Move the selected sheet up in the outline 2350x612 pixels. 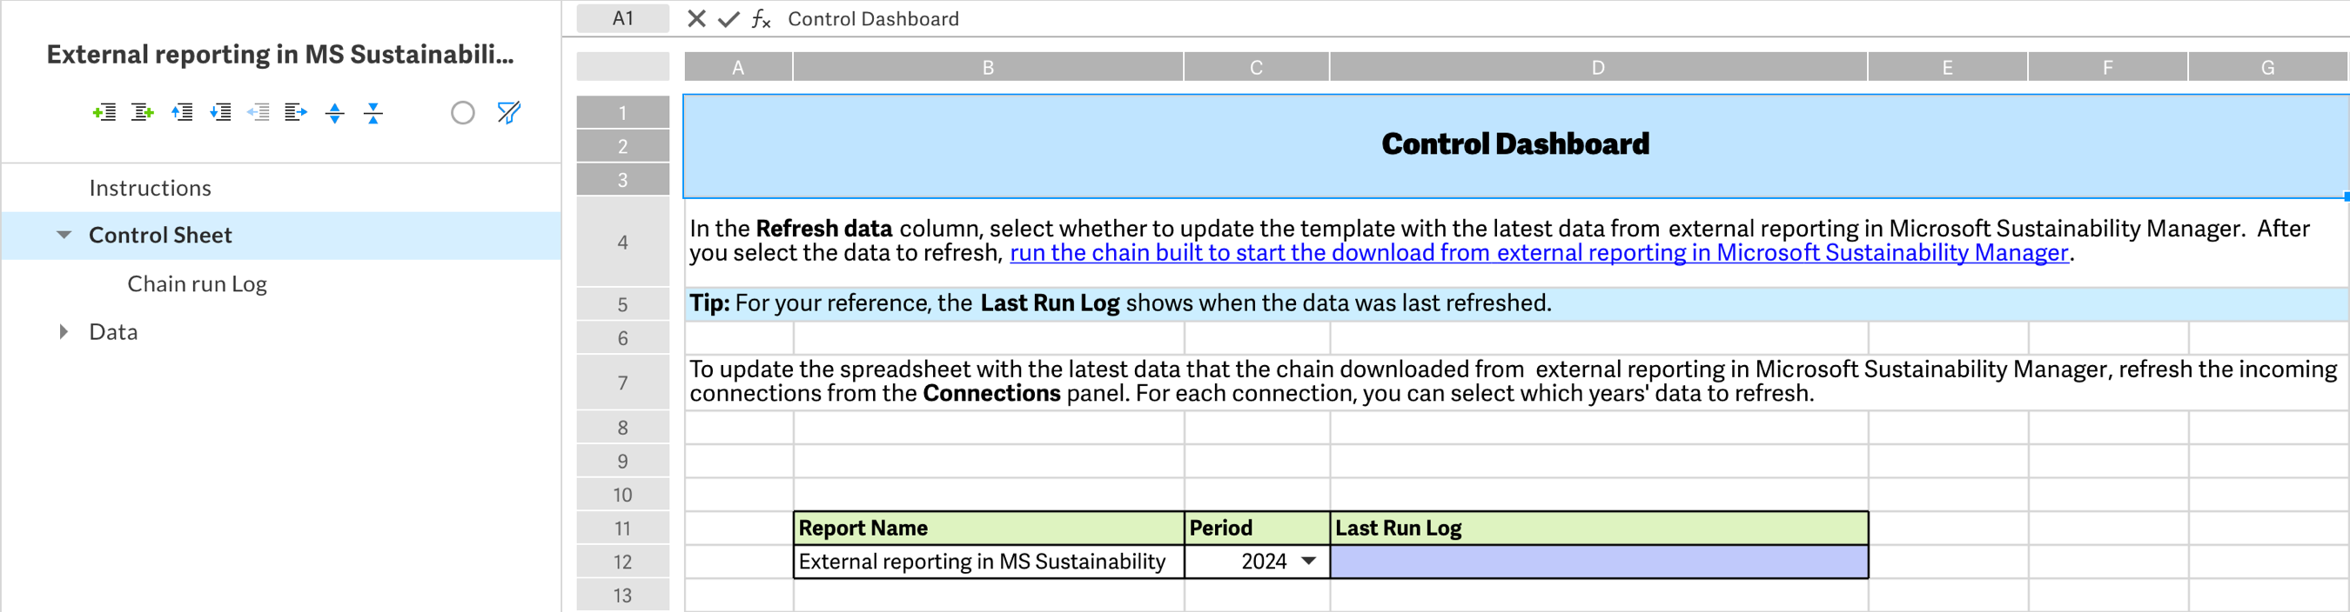(x=182, y=113)
